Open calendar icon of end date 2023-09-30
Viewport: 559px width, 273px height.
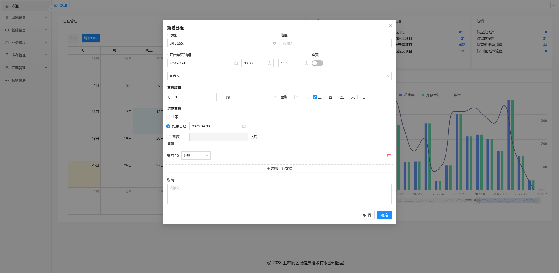click(244, 126)
